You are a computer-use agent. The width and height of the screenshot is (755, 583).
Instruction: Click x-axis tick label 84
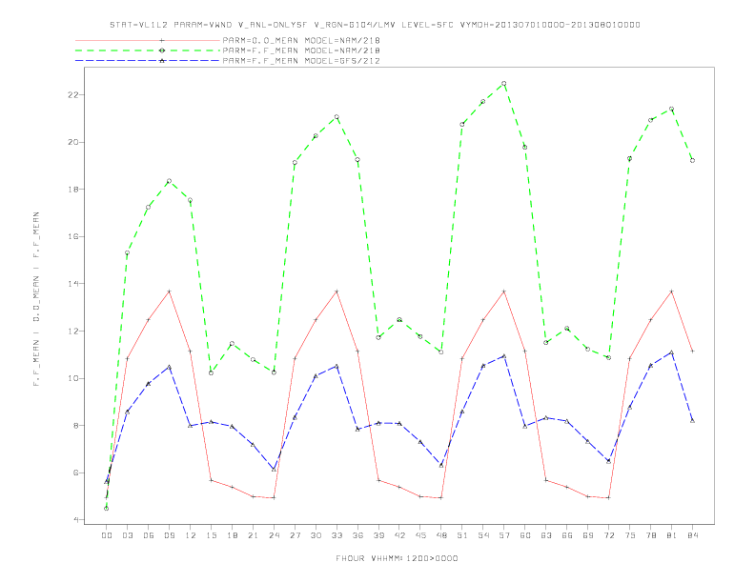click(x=692, y=535)
